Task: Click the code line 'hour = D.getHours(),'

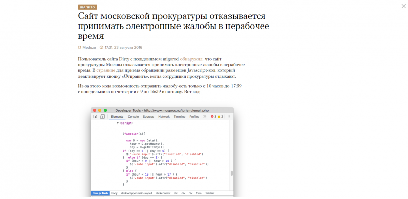Action: pyautogui.click(x=146, y=144)
